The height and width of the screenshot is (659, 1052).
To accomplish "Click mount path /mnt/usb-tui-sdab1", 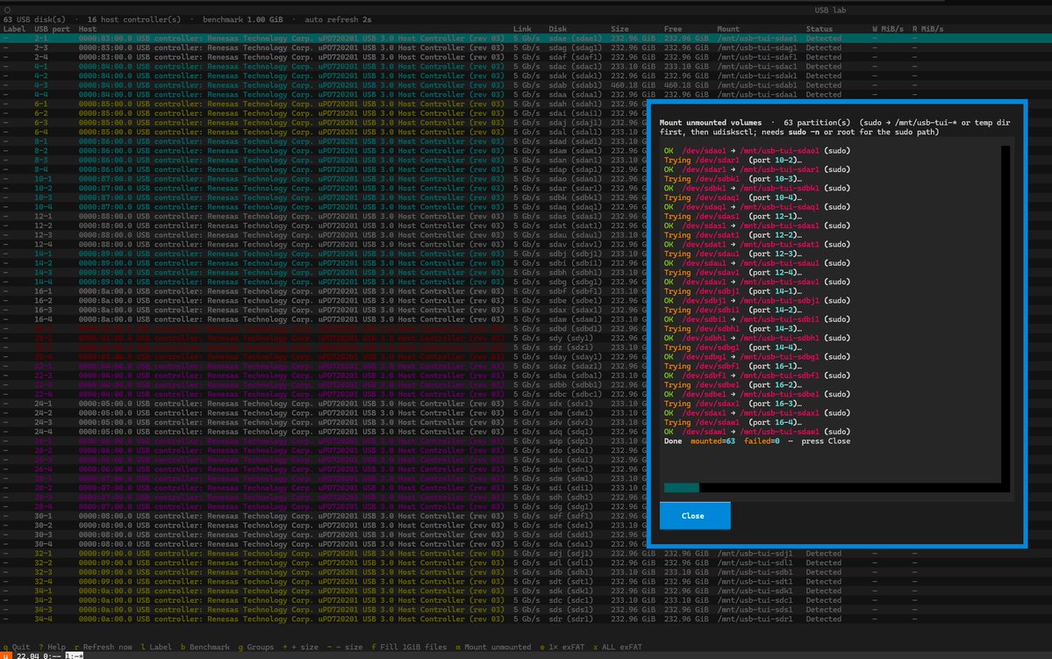I will (757, 85).
